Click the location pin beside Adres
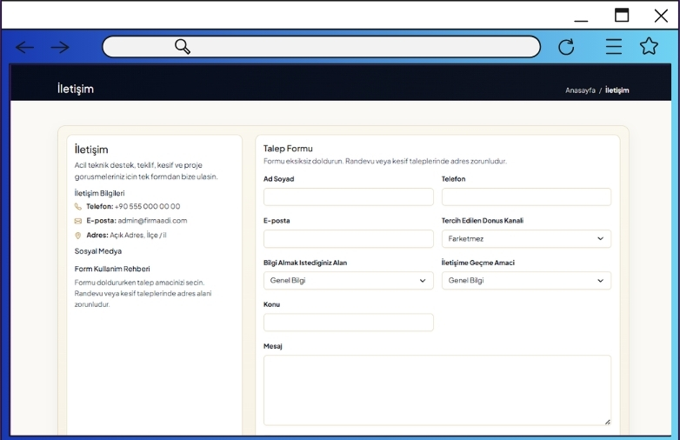This screenshot has width=680, height=440. click(x=78, y=235)
